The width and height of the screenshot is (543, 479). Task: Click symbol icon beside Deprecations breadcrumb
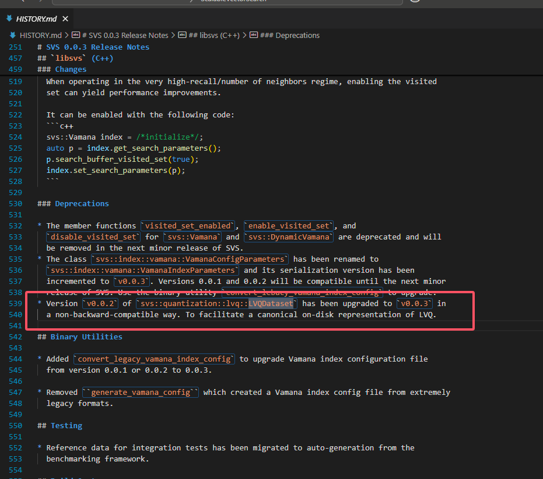(x=254, y=36)
